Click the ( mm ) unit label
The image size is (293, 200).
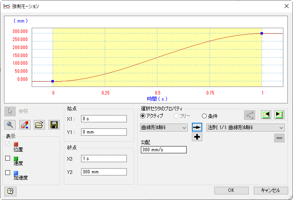(x=20, y=21)
